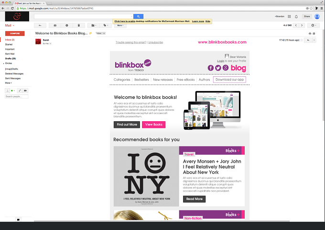Viewport: 325px width, 230px height.
Task: Start a video call from the chat panel
Action: [x=25, y=91]
